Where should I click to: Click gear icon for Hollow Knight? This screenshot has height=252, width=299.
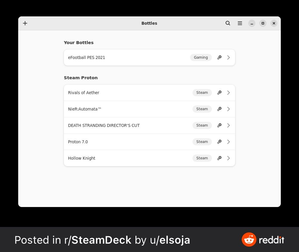[x=219, y=158]
